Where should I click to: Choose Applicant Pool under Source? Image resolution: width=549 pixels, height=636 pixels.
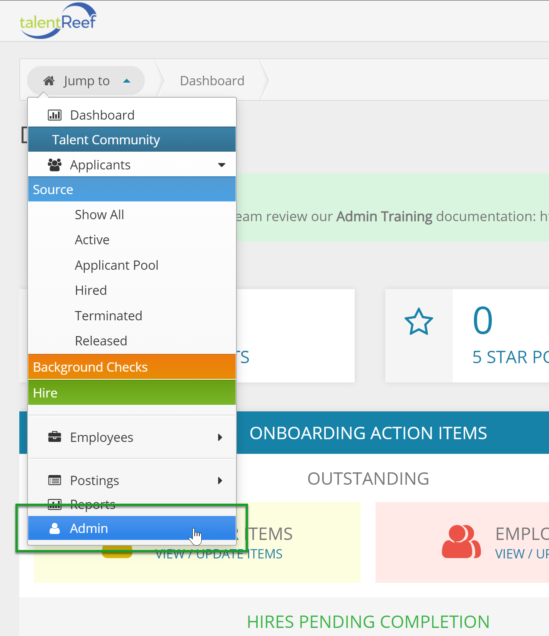[x=116, y=265]
